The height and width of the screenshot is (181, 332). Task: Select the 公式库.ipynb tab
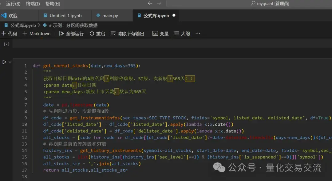(x=156, y=15)
